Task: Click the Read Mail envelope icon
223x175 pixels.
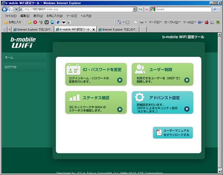Action: 136,22
